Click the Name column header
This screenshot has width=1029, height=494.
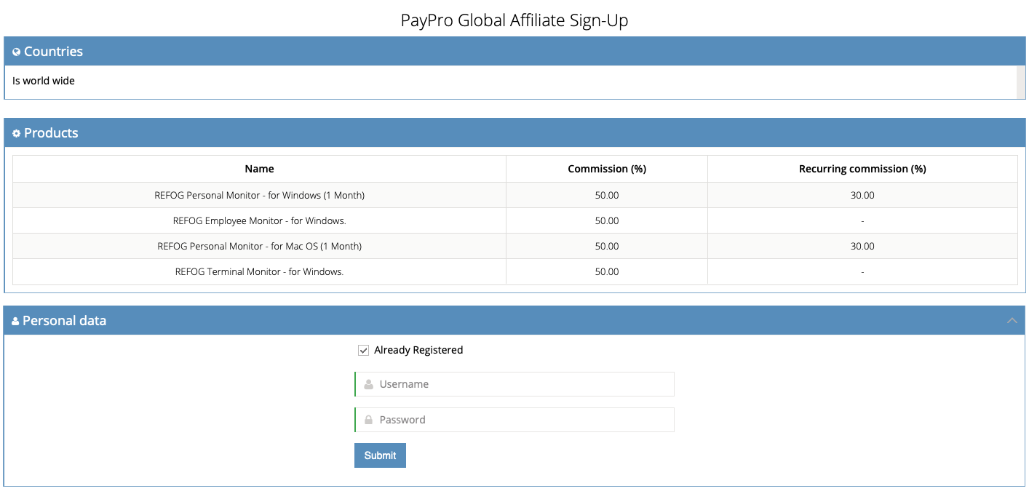(260, 169)
